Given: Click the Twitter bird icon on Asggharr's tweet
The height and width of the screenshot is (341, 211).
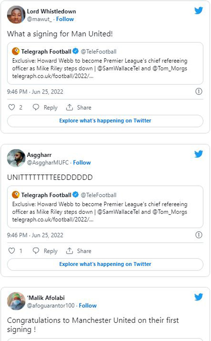Looking at the screenshot, I should coord(198,154).
